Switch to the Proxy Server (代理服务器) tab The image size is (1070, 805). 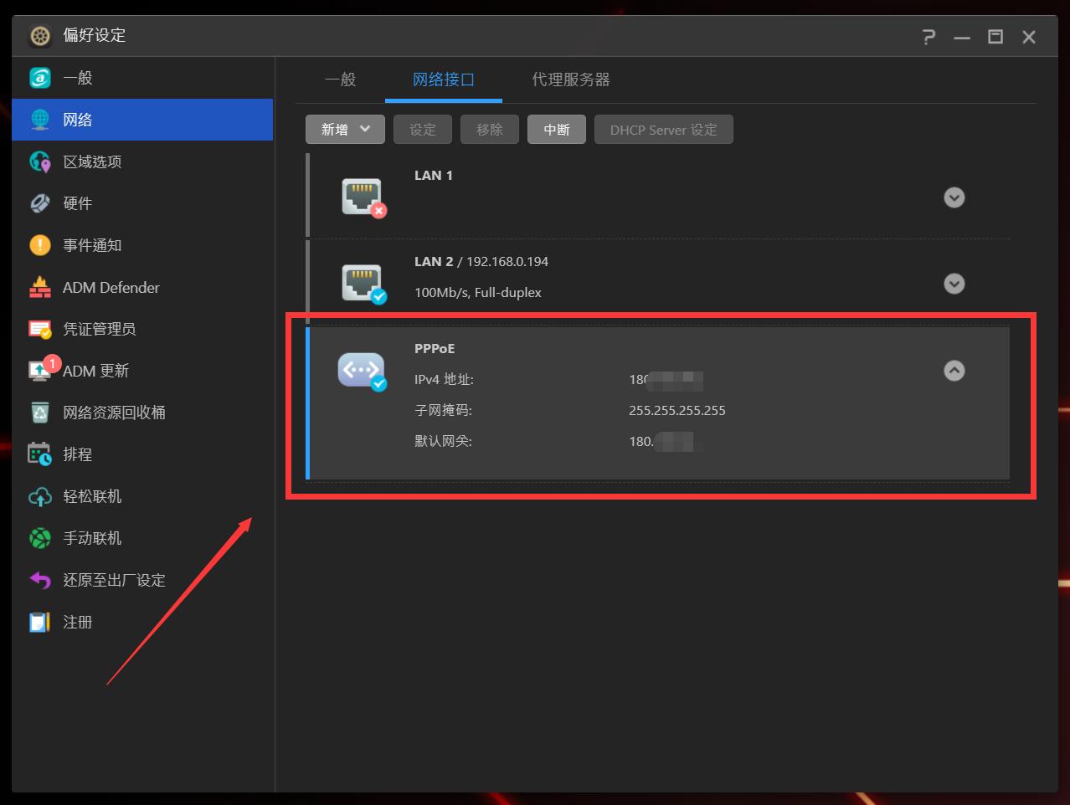point(570,79)
